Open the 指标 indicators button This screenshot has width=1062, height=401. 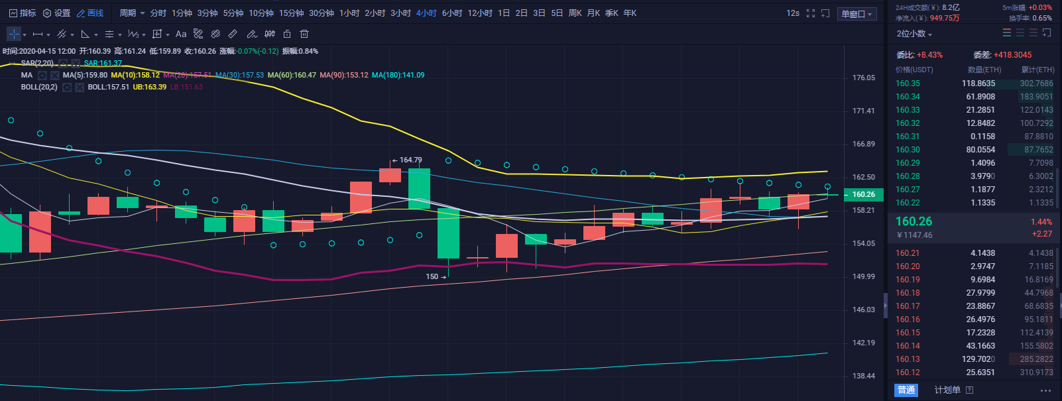(23, 13)
